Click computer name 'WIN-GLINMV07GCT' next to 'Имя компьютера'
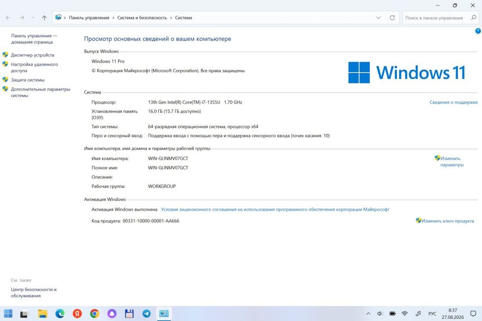The width and height of the screenshot is (482, 321). pyautogui.click(x=168, y=159)
